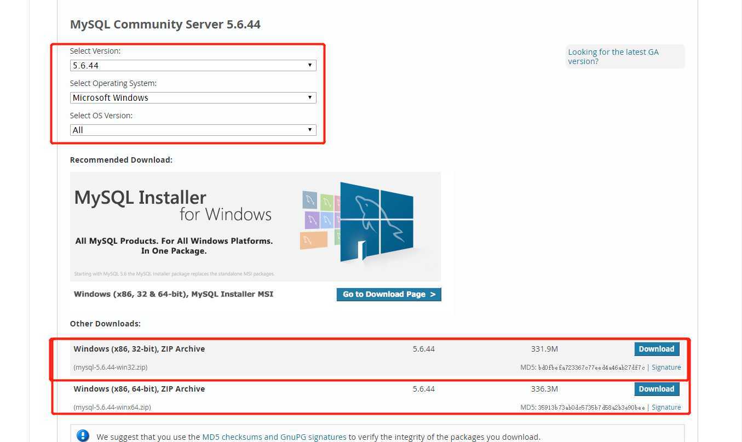Open the Select Operating System dropdown
Image resolution: width=742 pixels, height=442 pixels.
coord(193,97)
